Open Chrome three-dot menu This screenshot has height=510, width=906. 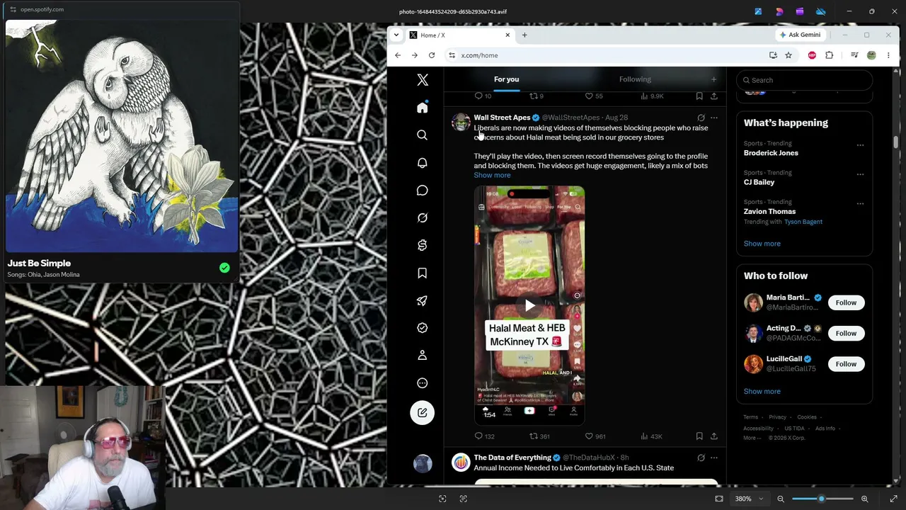(888, 55)
